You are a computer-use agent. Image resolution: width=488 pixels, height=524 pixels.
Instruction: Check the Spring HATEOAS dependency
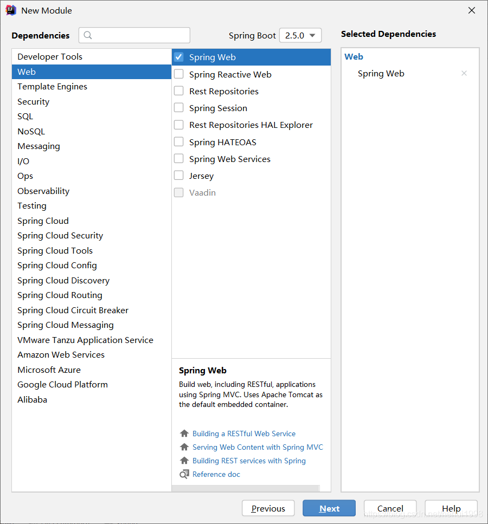[179, 141]
